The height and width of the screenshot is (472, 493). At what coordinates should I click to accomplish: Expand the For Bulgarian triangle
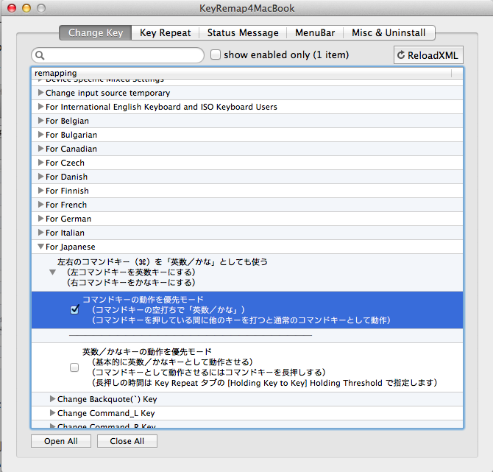click(x=40, y=135)
